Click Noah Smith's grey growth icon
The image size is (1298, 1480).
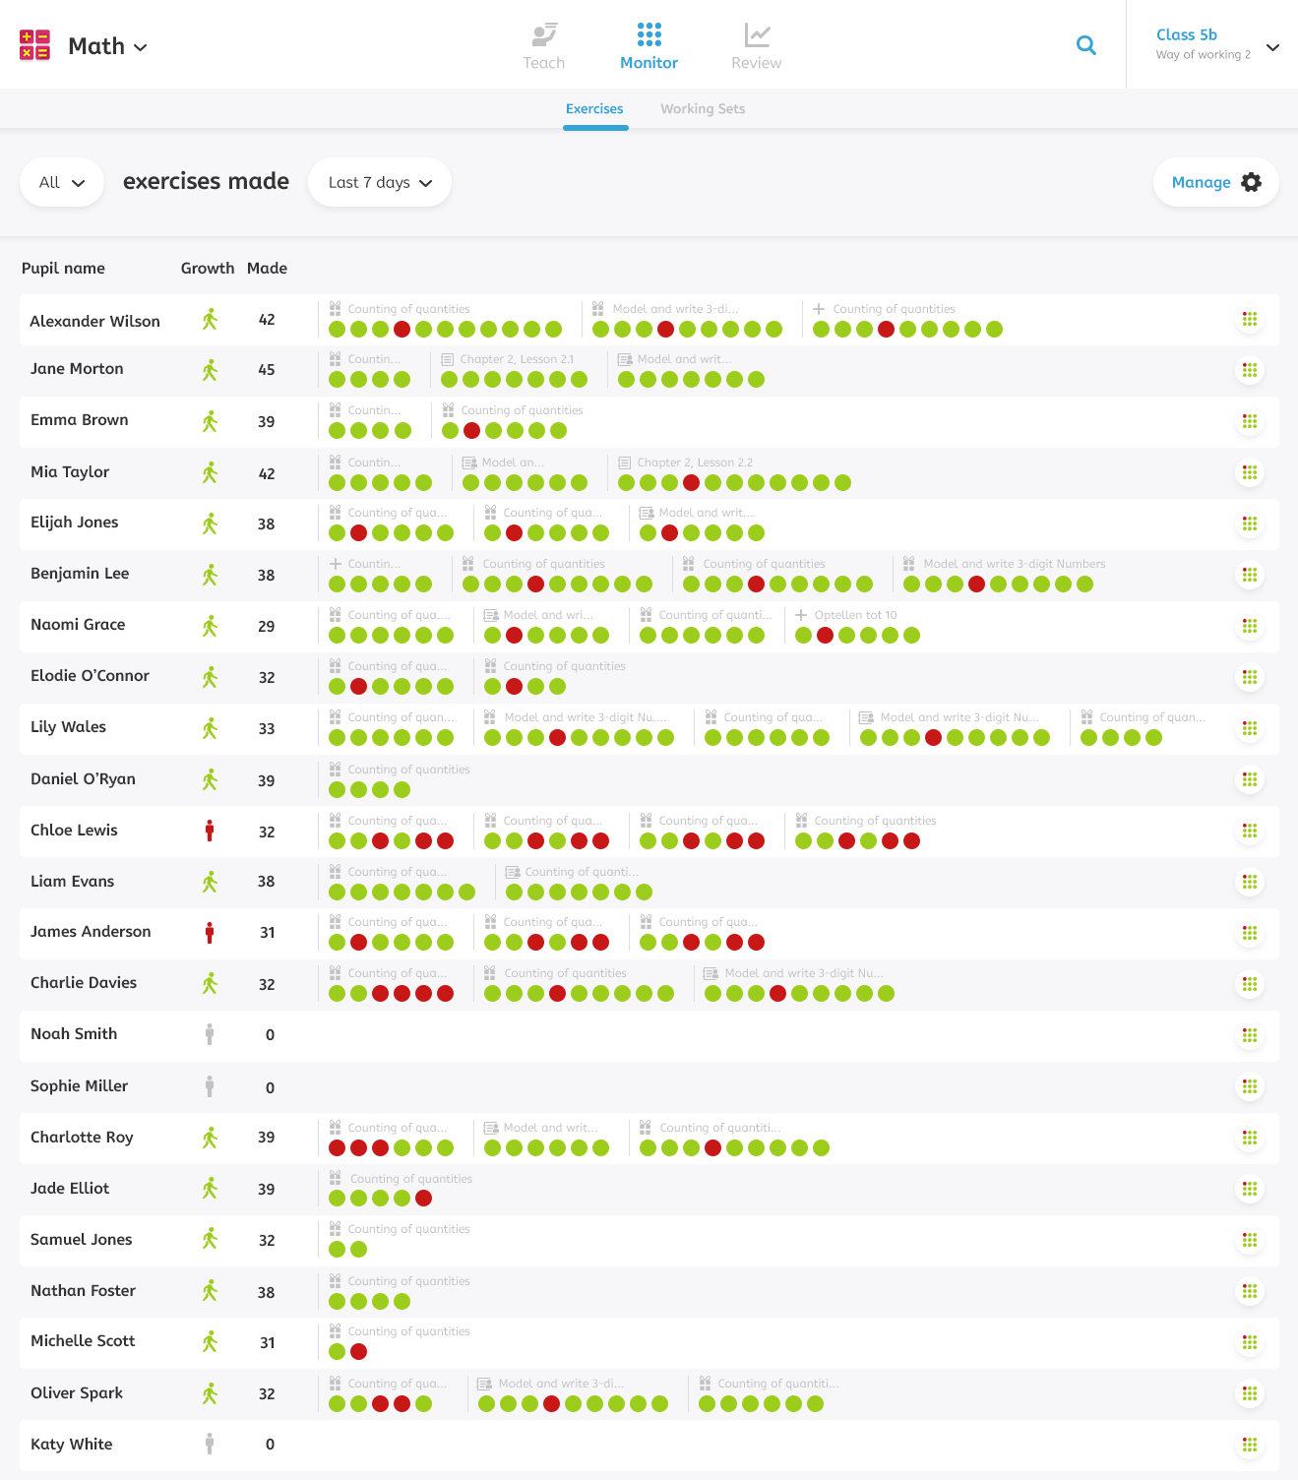(x=210, y=1034)
